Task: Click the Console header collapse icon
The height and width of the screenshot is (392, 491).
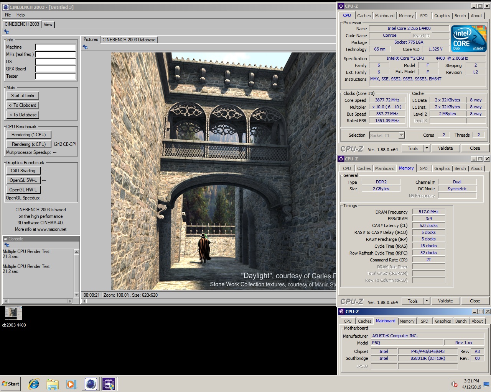Action: tap(5, 239)
